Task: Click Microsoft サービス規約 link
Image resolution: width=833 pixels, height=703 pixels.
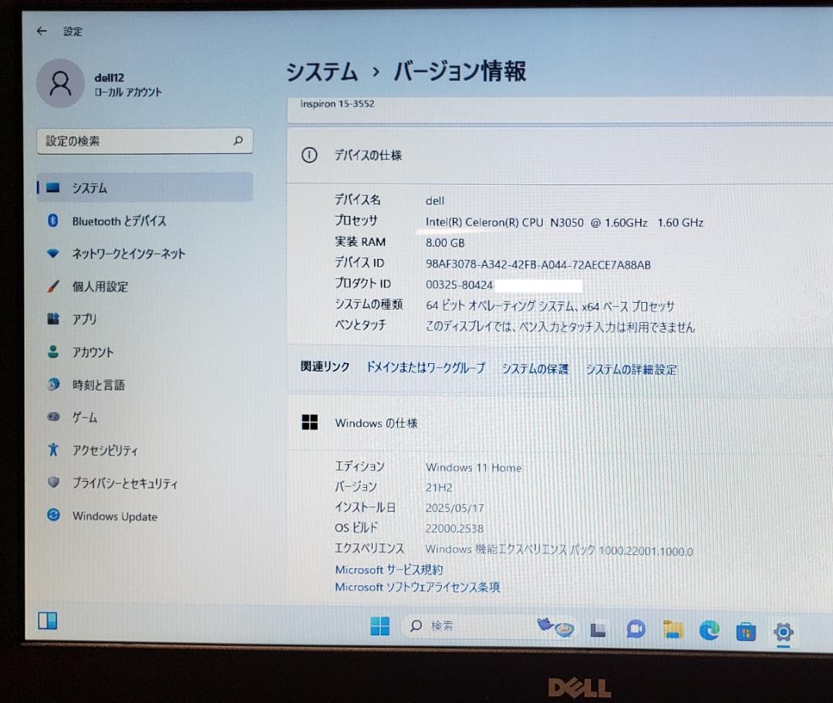Action: (x=390, y=570)
